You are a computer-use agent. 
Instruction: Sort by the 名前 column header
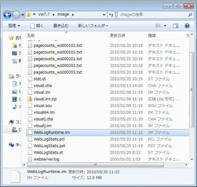coord(31,35)
